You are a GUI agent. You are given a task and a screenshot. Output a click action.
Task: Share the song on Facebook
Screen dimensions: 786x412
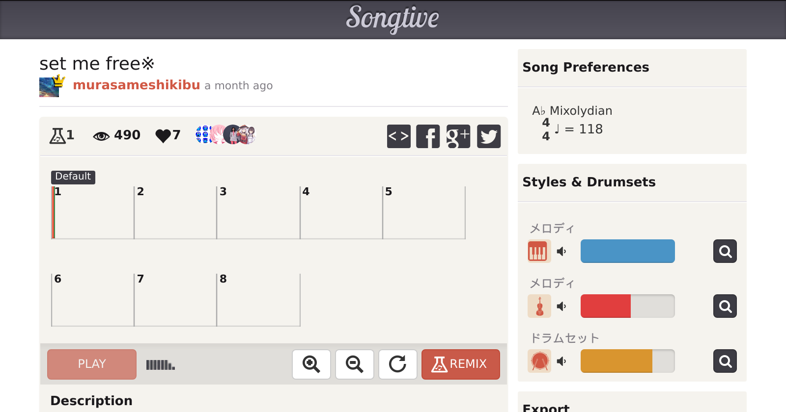point(428,136)
